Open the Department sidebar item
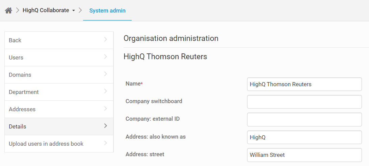This screenshot has width=369, height=166. click(24, 92)
